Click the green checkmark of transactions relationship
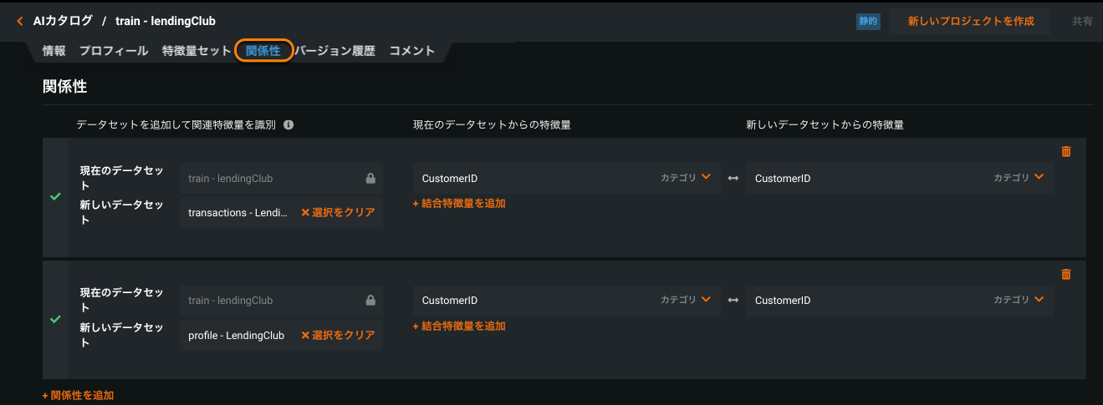1103x405 pixels. [55, 196]
